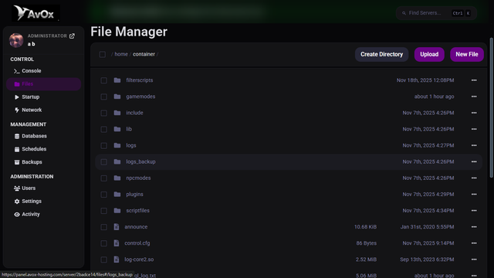
Task: Open the scriptfiles folder icon
Action: [x=117, y=211]
